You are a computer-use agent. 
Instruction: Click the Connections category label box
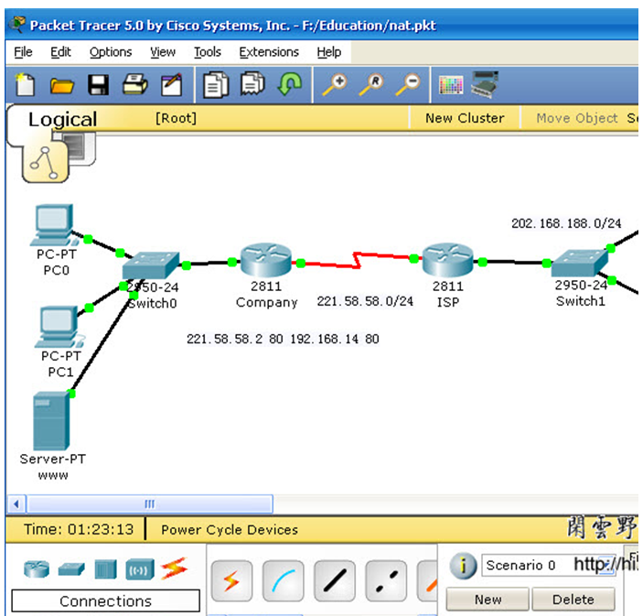click(105, 601)
